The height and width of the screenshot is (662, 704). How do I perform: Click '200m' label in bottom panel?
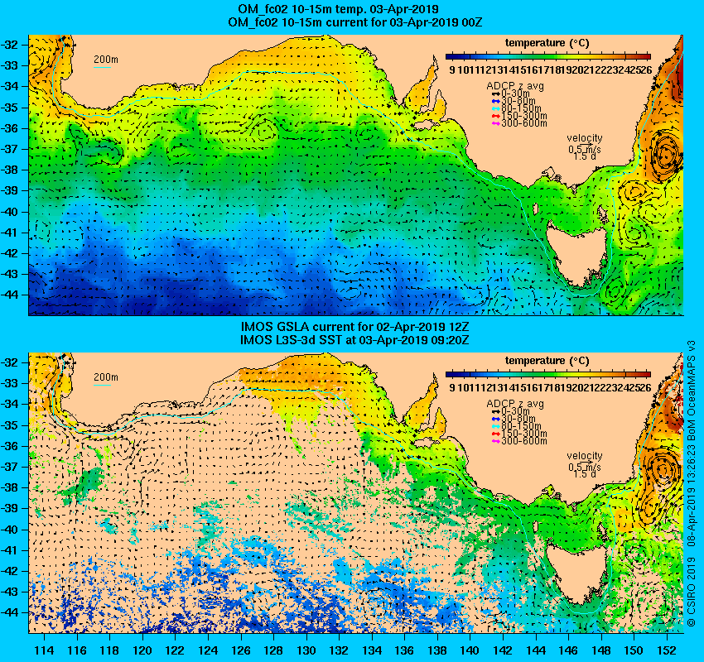105,377
